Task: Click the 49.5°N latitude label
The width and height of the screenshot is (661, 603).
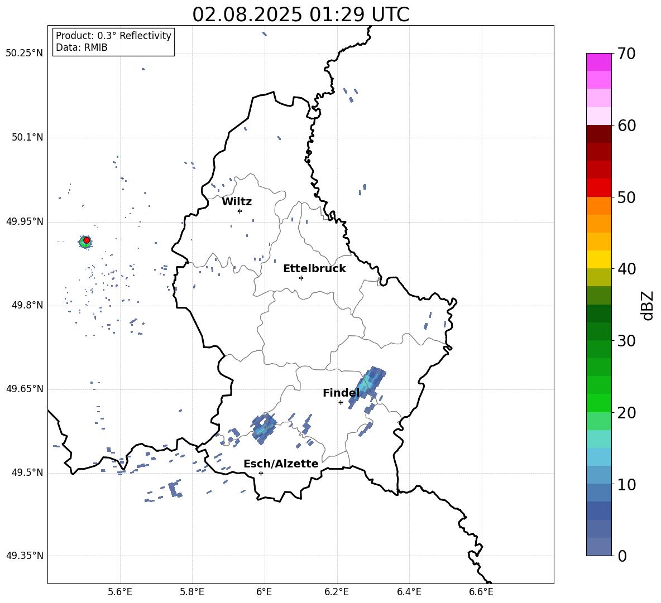Action: pos(27,473)
